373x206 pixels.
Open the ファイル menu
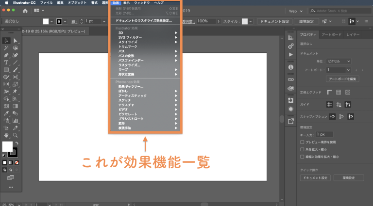[47, 2]
